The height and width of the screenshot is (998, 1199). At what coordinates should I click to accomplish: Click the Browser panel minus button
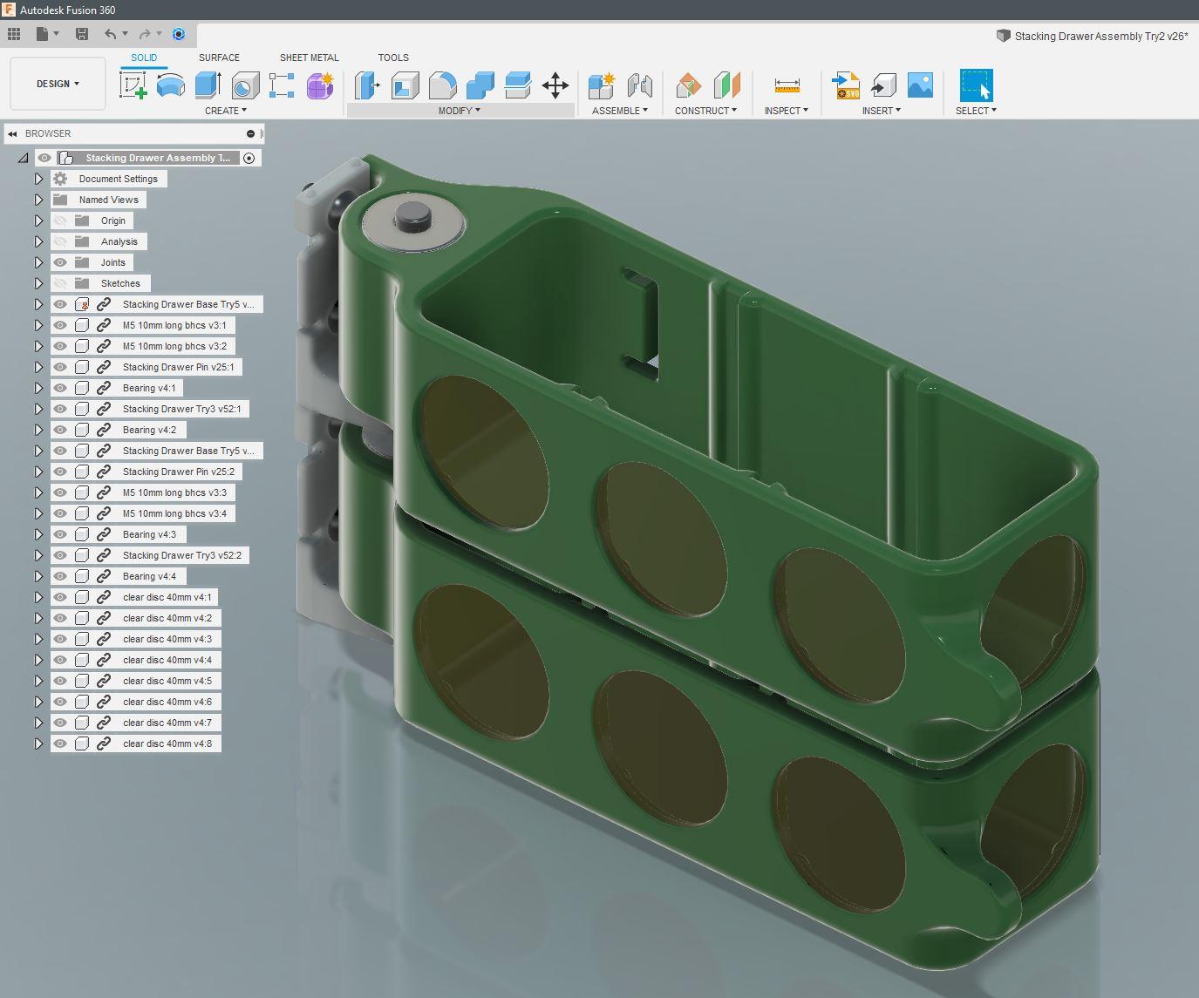click(x=250, y=133)
